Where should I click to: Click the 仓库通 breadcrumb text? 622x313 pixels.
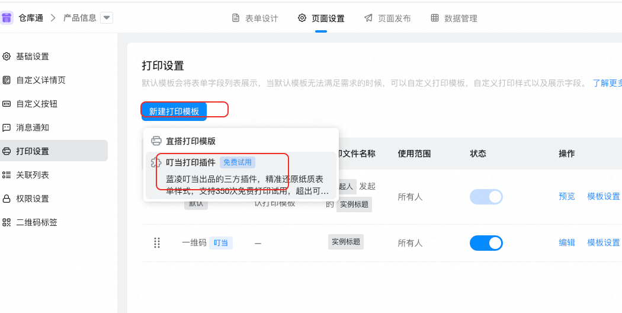click(x=31, y=18)
